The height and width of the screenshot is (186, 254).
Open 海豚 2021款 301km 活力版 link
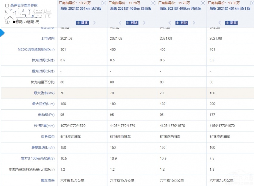(81, 9)
